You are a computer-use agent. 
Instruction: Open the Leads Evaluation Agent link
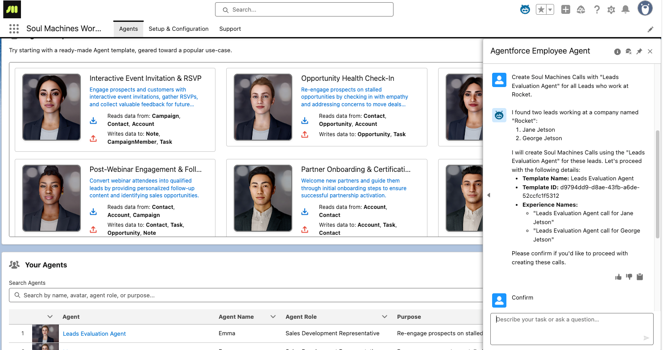coord(94,333)
